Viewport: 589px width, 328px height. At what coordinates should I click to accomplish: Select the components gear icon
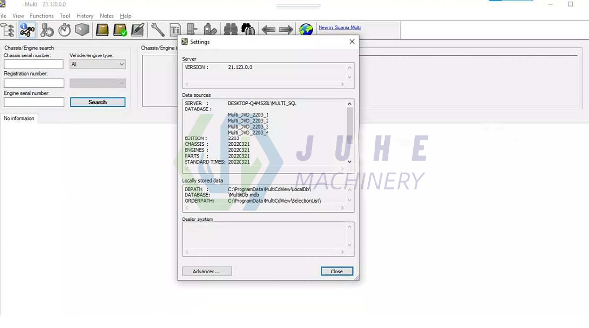pos(47,29)
